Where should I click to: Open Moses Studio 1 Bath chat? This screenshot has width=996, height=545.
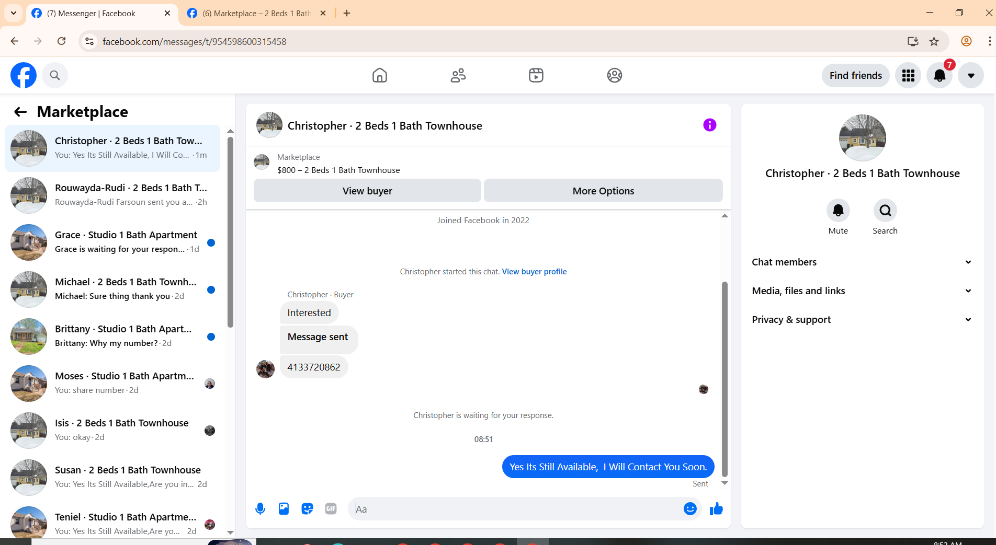pos(112,384)
